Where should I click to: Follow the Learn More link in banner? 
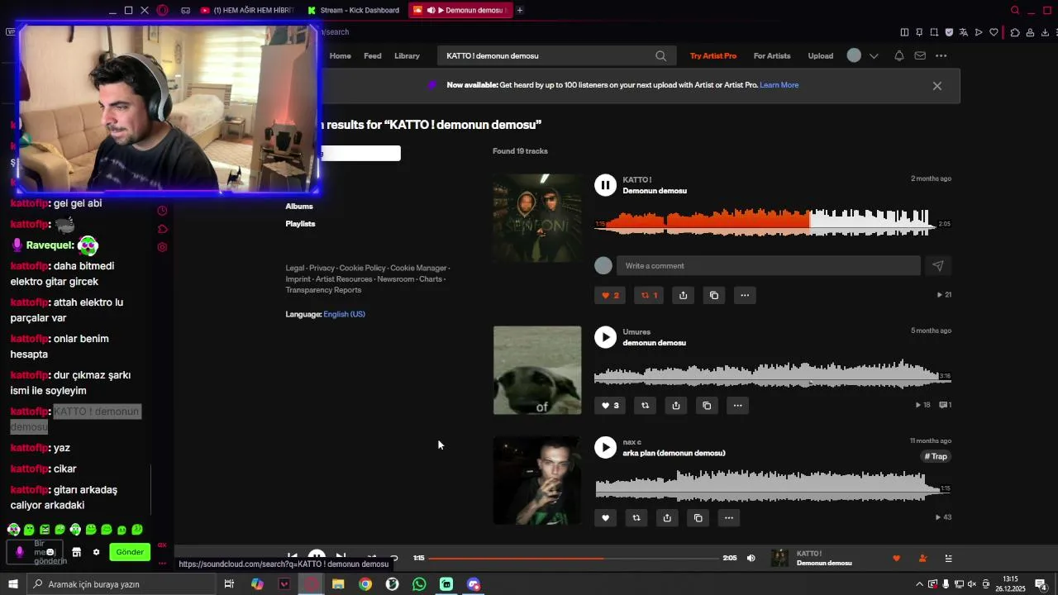[x=779, y=85]
